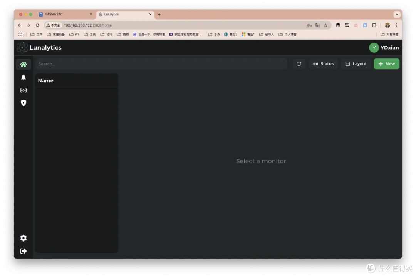Open the 安全储存您的数据 bookmark
Screen dimensions: 416x277
click(185, 35)
